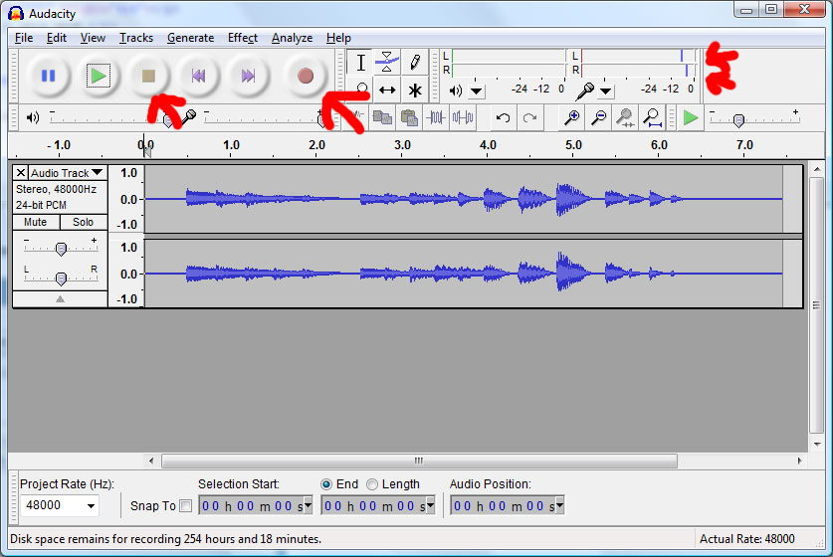The width and height of the screenshot is (833, 557).
Task: Mute the Audio Track
Action: coord(35,222)
